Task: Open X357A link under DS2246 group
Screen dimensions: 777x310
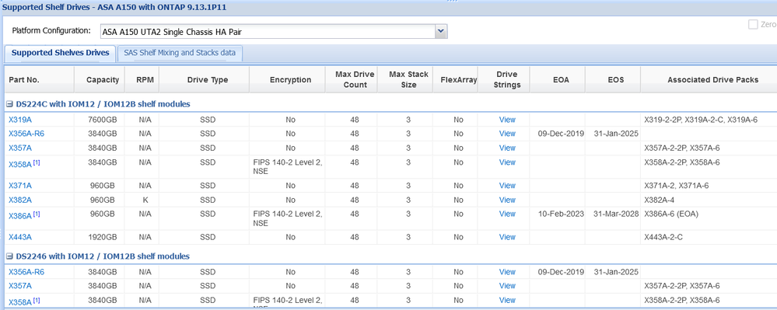Action: [20, 286]
